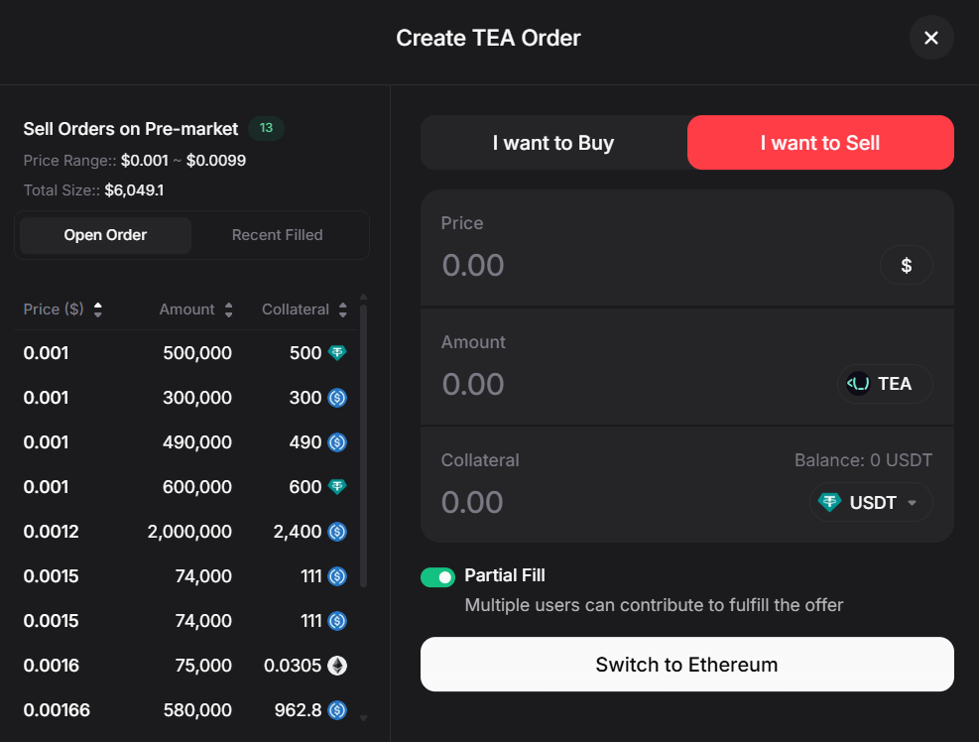Click the dollar sign price unit button
Screen dimensions: 979x742
tap(906, 265)
